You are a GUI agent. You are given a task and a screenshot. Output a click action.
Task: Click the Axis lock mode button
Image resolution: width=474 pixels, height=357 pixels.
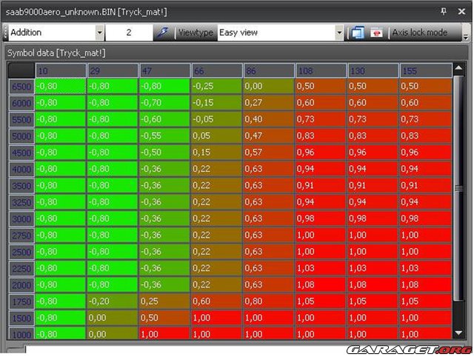(420, 33)
